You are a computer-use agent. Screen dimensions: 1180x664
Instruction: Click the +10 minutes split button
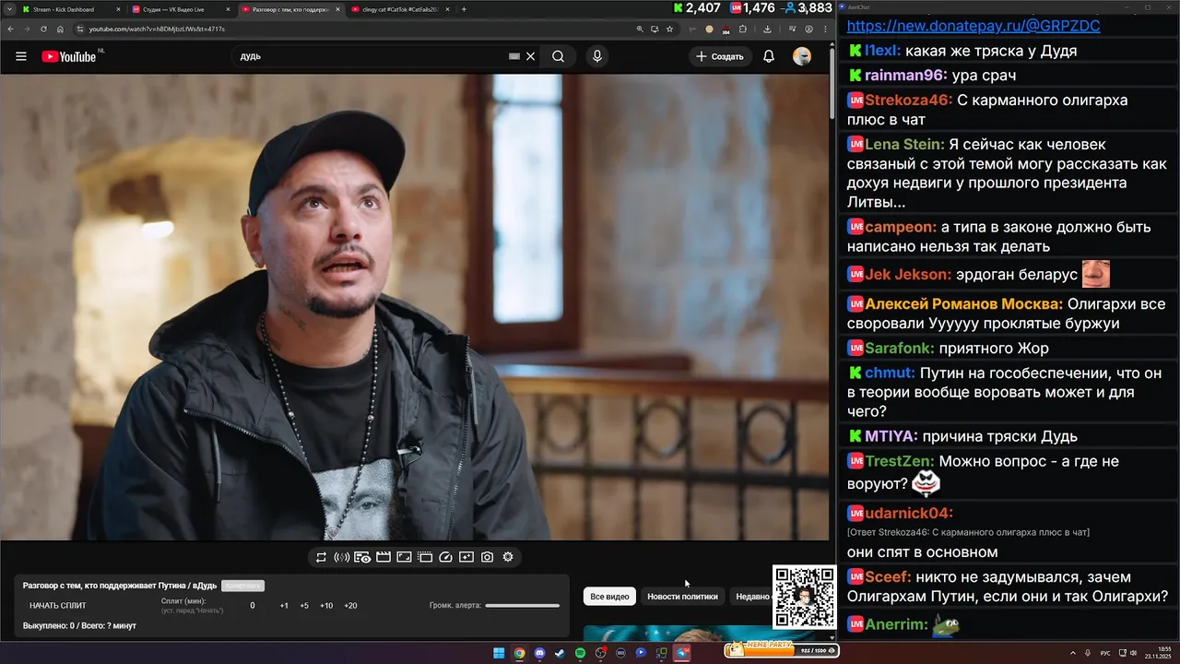coord(326,606)
